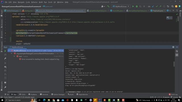
Task: Click the Stop icon in main toolbar
Action: (144, 7)
